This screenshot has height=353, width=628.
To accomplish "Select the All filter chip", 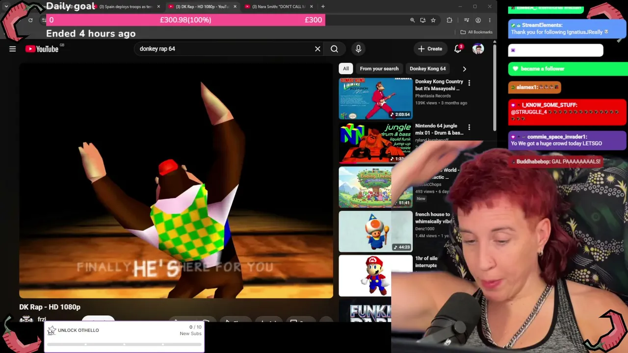I will click(x=346, y=69).
